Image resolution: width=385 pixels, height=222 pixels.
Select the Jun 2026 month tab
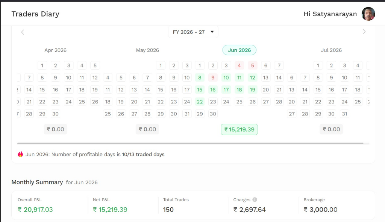(x=239, y=50)
